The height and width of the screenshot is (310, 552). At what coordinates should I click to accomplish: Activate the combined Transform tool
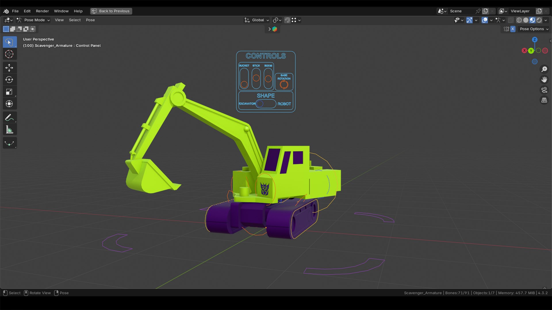9,104
